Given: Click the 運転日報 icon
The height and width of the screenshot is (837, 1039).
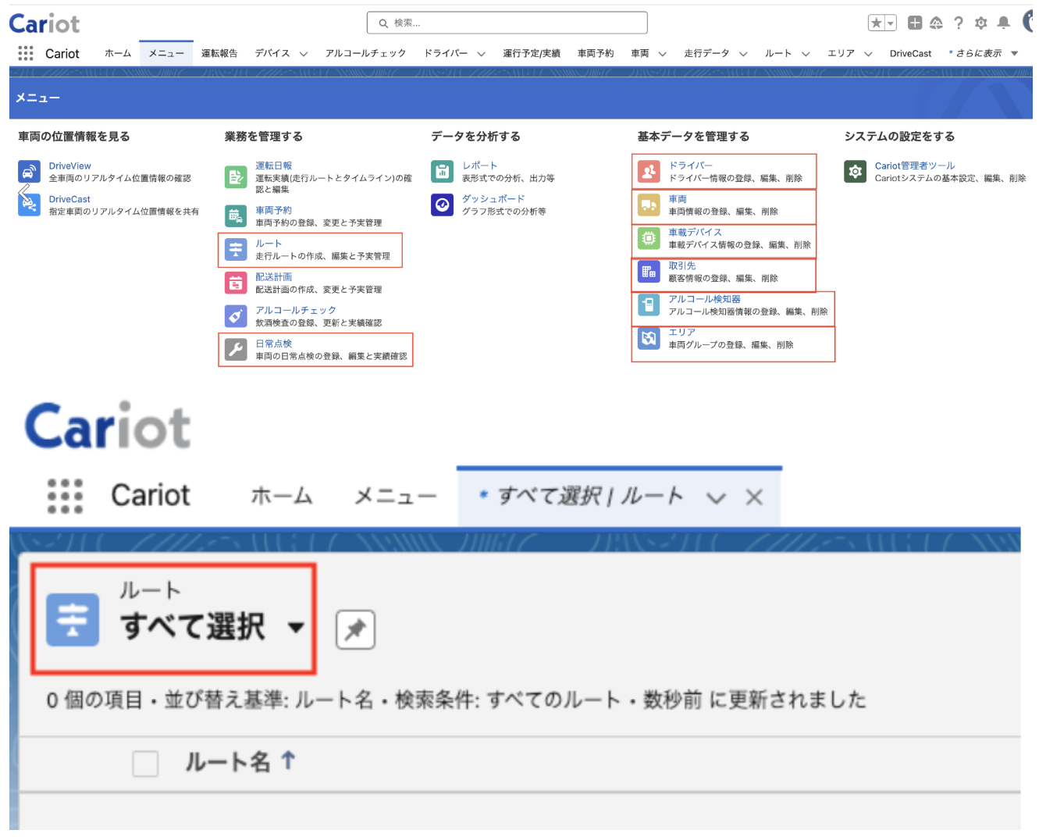Looking at the screenshot, I should [236, 176].
